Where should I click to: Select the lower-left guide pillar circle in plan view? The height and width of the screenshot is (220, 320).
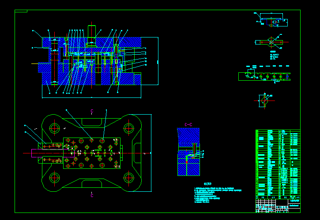point(54,178)
